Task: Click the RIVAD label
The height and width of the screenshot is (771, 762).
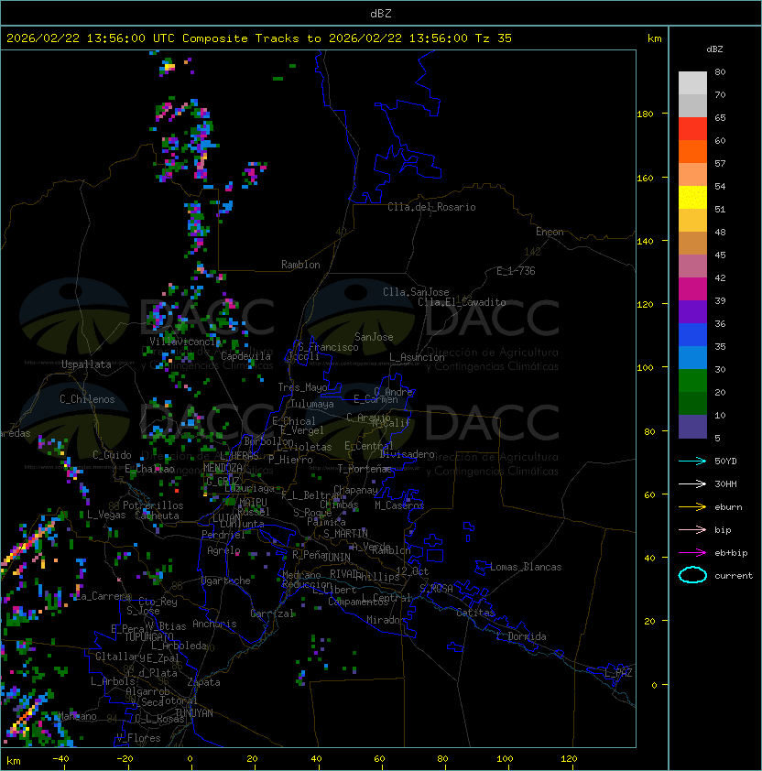Action: [343, 574]
